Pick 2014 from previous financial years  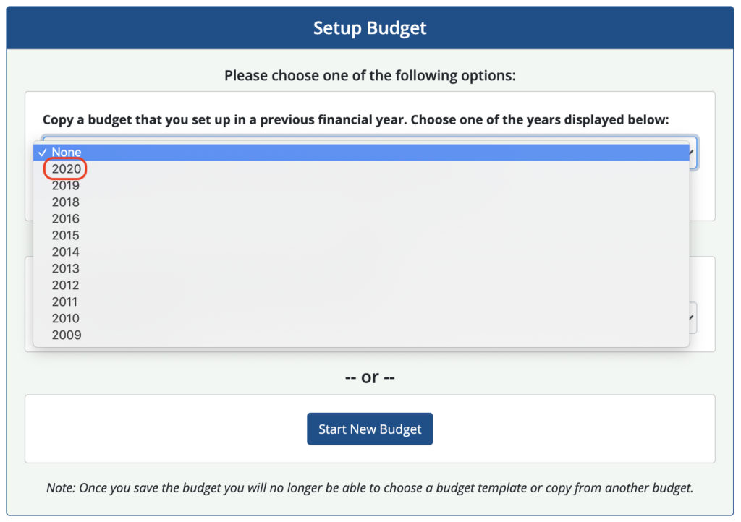click(x=361, y=252)
